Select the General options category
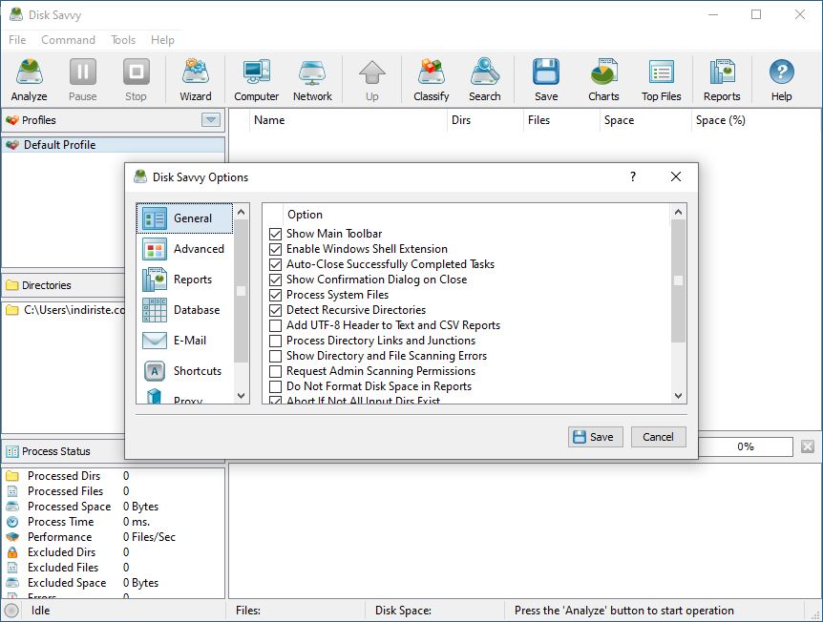 click(184, 218)
